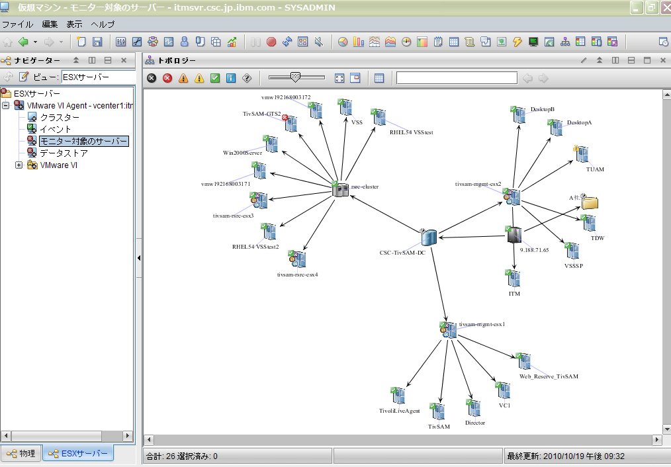Open the Forward history dropdown arrow
Screen dimensions: 671x467
tap(61, 42)
